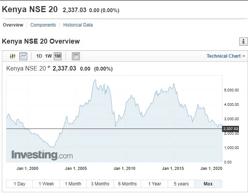248x193 pixels.
Task: Open the Components tab
Action: point(43,25)
